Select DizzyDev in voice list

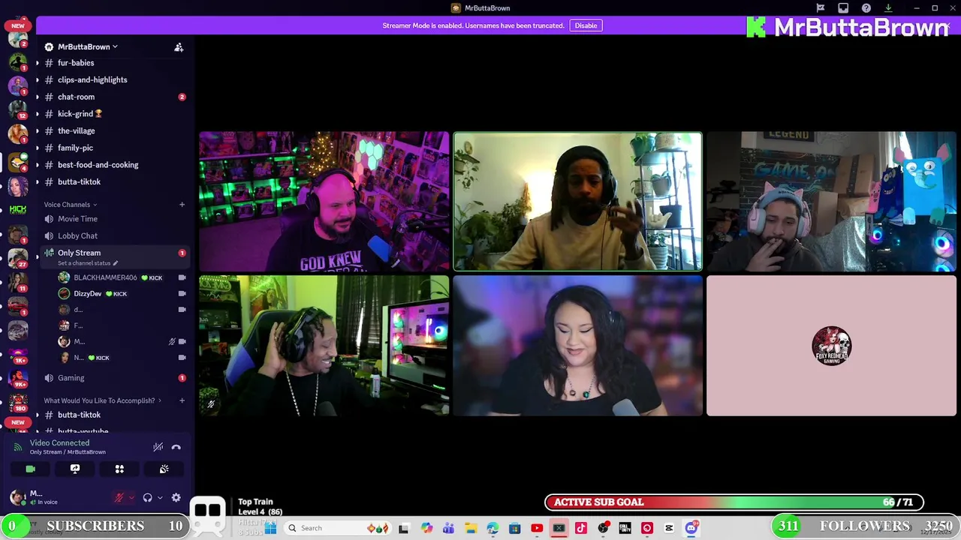(88, 293)
